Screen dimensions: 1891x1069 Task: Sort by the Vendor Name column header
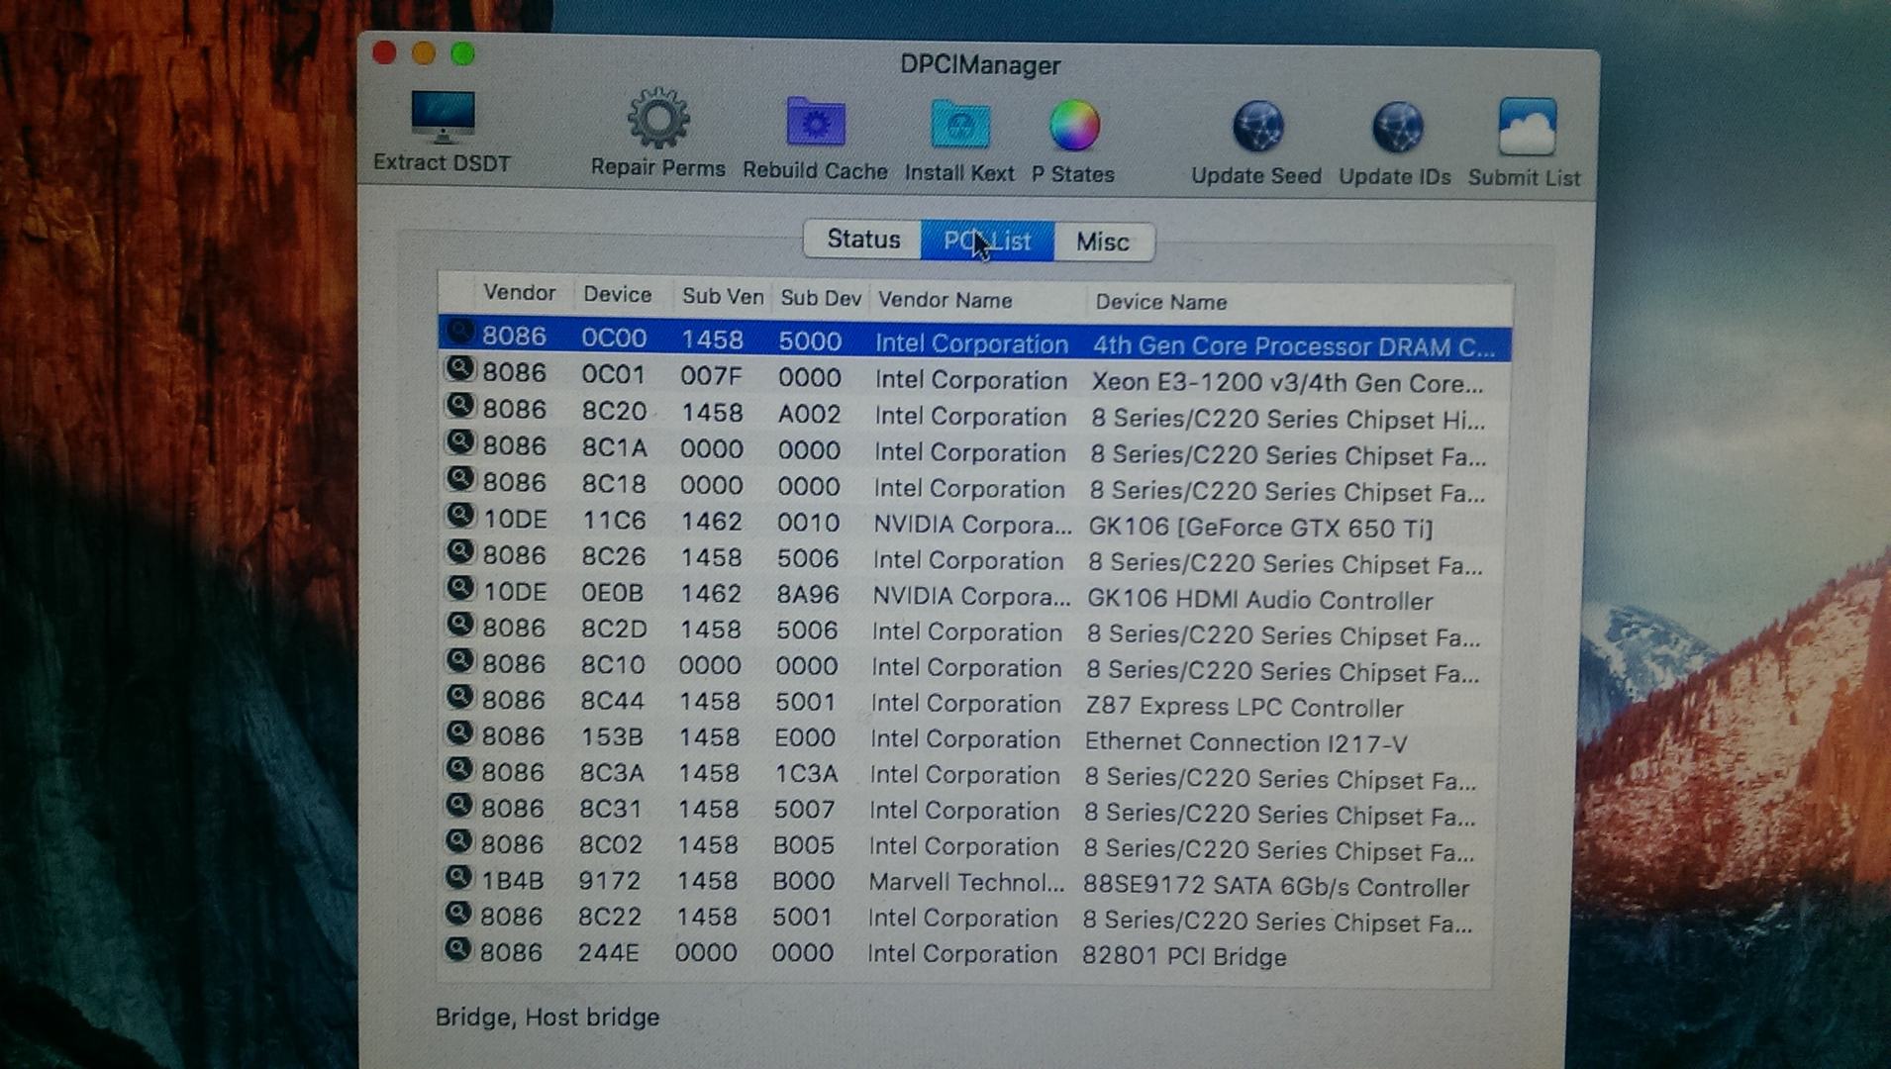[945, 300]
